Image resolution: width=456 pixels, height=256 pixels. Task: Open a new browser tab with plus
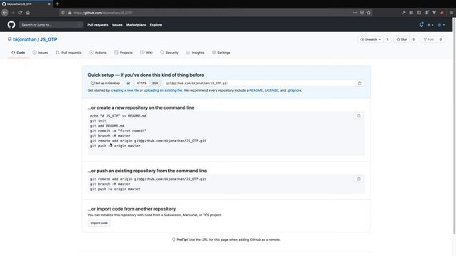(x=57, y=4)
